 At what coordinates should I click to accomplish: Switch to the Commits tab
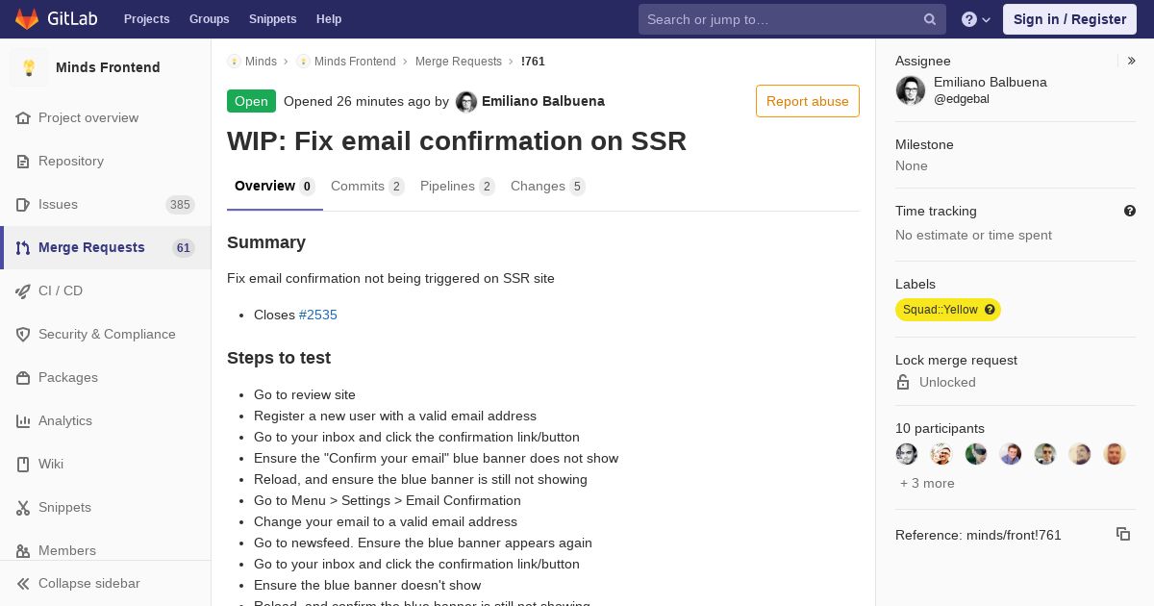pos(367,187)
